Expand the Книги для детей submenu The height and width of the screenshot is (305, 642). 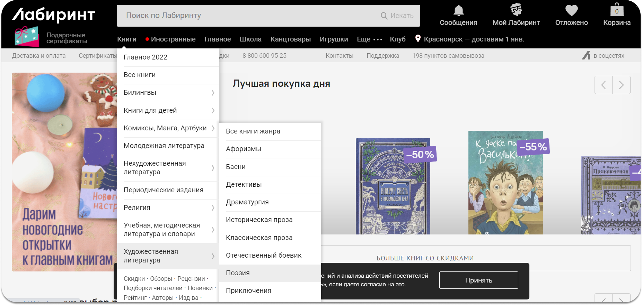pyautogui.click(x=213, y=111)
